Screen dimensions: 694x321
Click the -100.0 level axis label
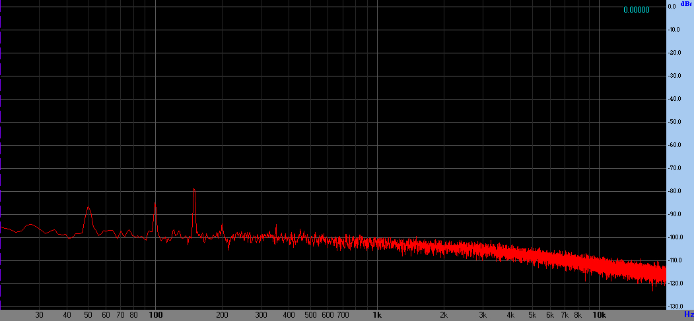click(x=675, y=237)
